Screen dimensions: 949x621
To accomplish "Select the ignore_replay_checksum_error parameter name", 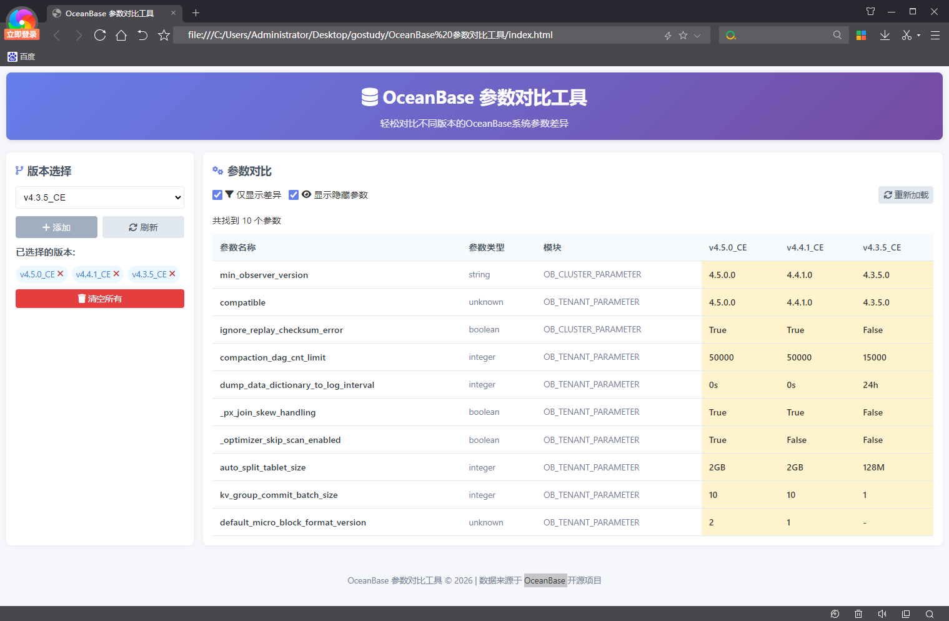I will [x=281, y=330].
